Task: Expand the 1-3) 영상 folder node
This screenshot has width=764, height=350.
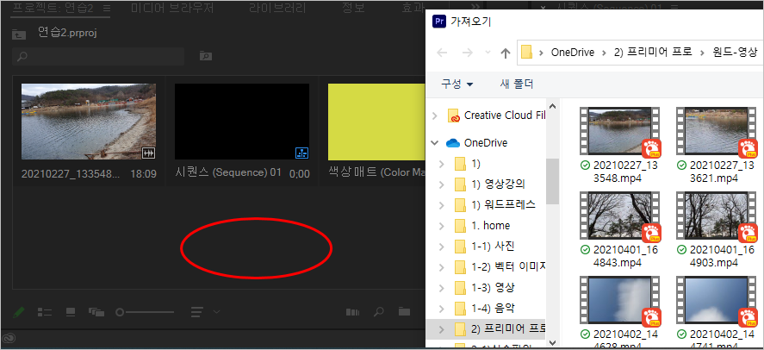Action: point(441,288)
